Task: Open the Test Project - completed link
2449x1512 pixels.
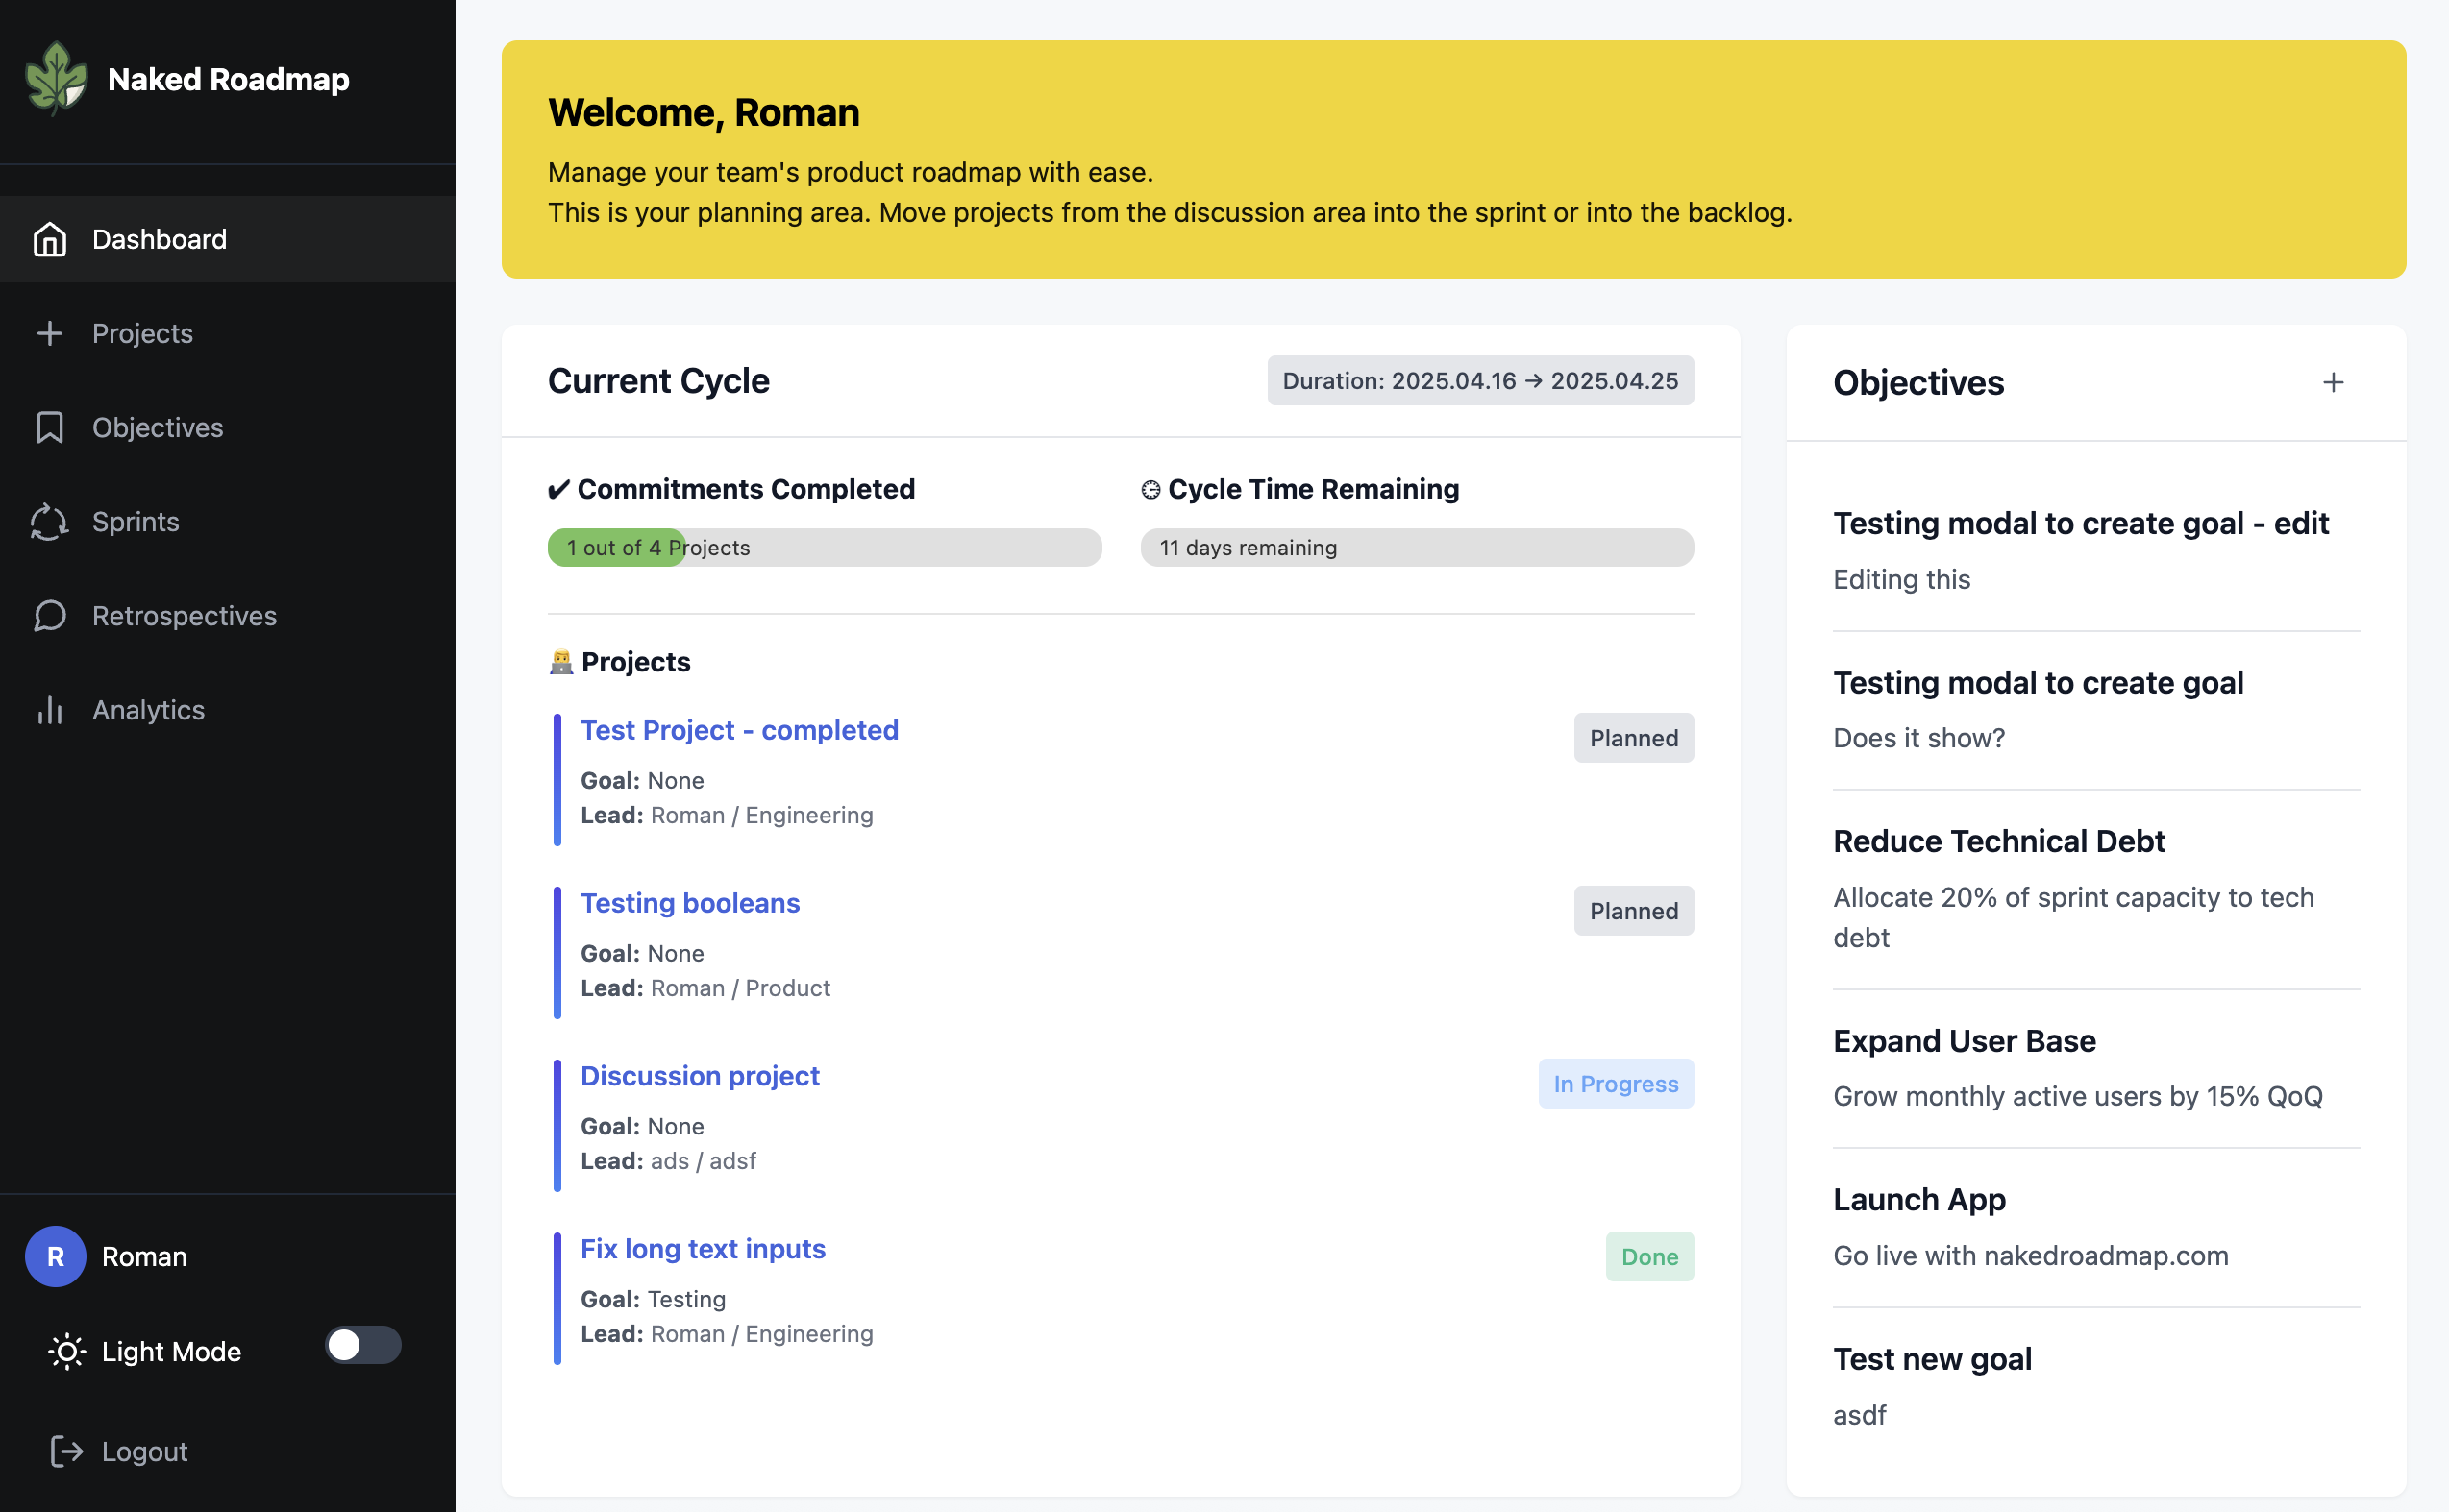Action: click(739, 729)
